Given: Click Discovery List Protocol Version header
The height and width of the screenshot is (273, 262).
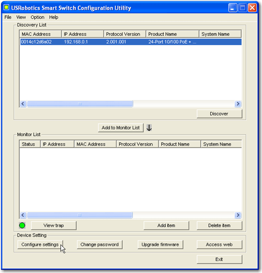Looking at the screenshot, I should 125,34.
